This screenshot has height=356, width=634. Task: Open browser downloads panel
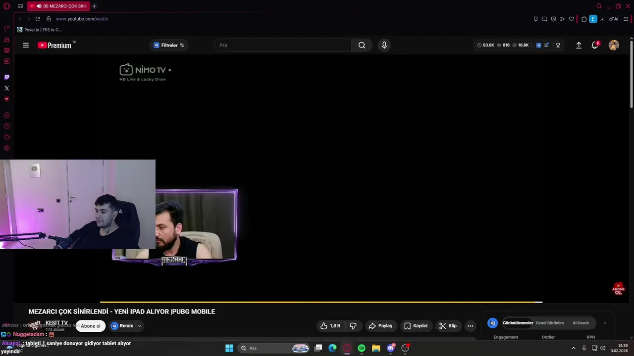(x=602, y=19)
